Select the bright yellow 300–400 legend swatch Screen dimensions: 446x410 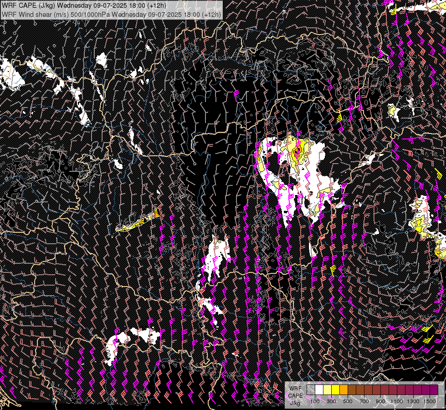pyautogui.click(x=336, y=389)
